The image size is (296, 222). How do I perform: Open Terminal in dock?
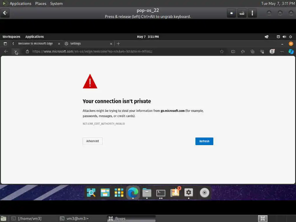pyautogui.click(x=161, y=193)
